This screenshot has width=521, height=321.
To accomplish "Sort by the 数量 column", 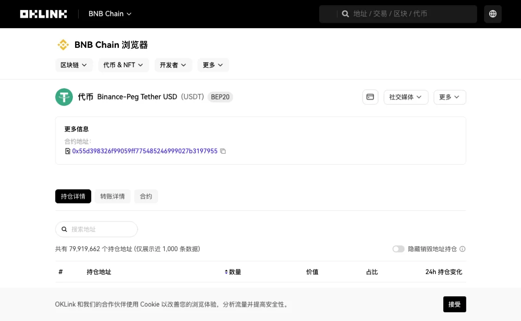I will [x=233, y=272].
